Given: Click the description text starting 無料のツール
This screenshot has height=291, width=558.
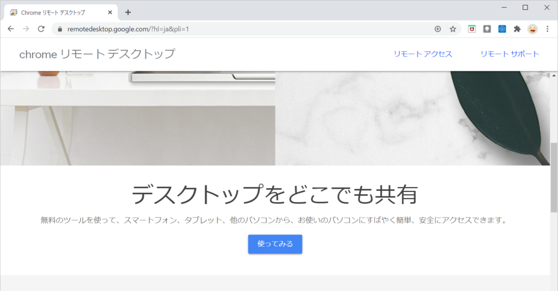Looking at the screenshot, I should pos(274,220).
